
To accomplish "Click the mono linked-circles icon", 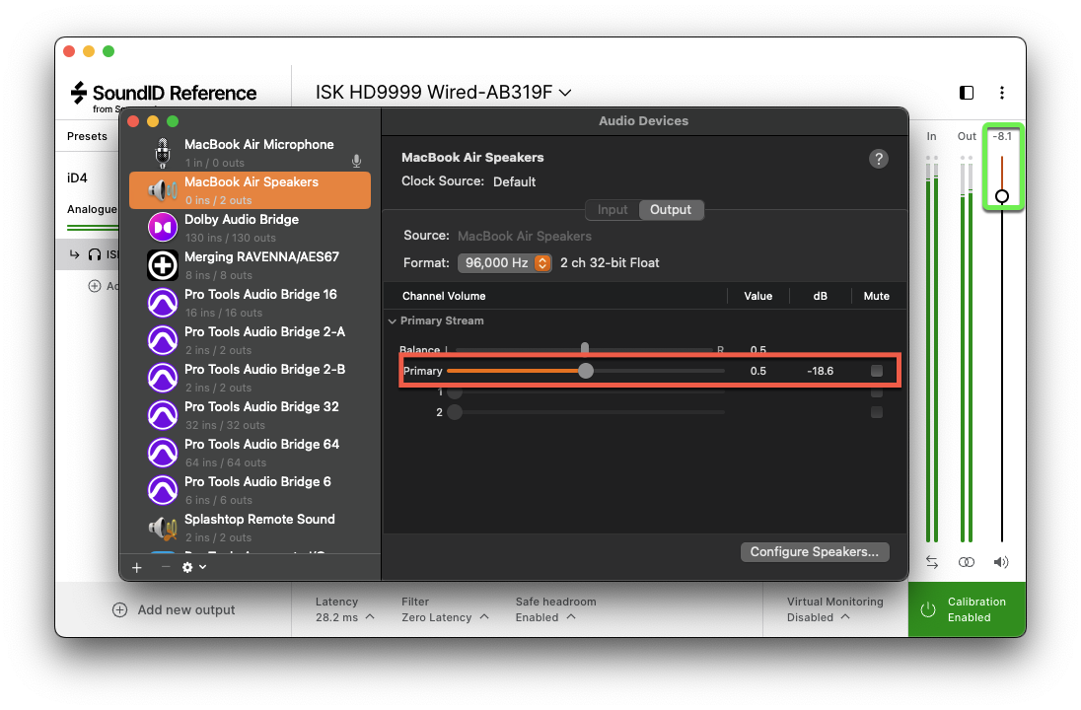I will pyautogui.click(x=967, y=562).
